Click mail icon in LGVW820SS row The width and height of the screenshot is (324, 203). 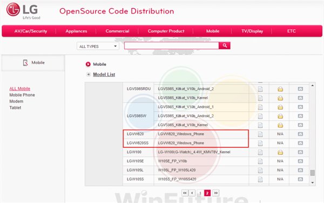tap(300, 143)
